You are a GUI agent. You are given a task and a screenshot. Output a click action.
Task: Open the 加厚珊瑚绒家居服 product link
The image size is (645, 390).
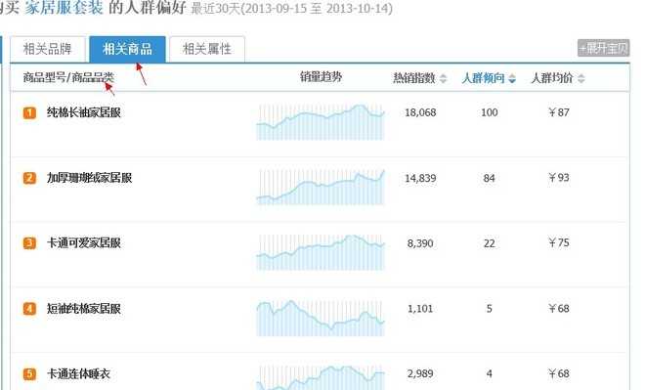click(89, 178)
